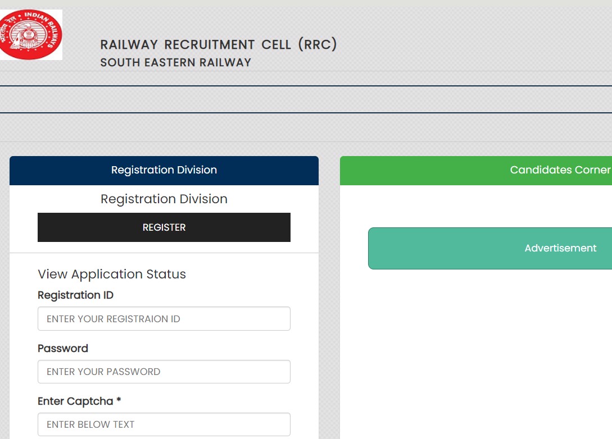Focus the Registration ID input field
This screenshot has width=612, height=439.
[x=164, y=319]
